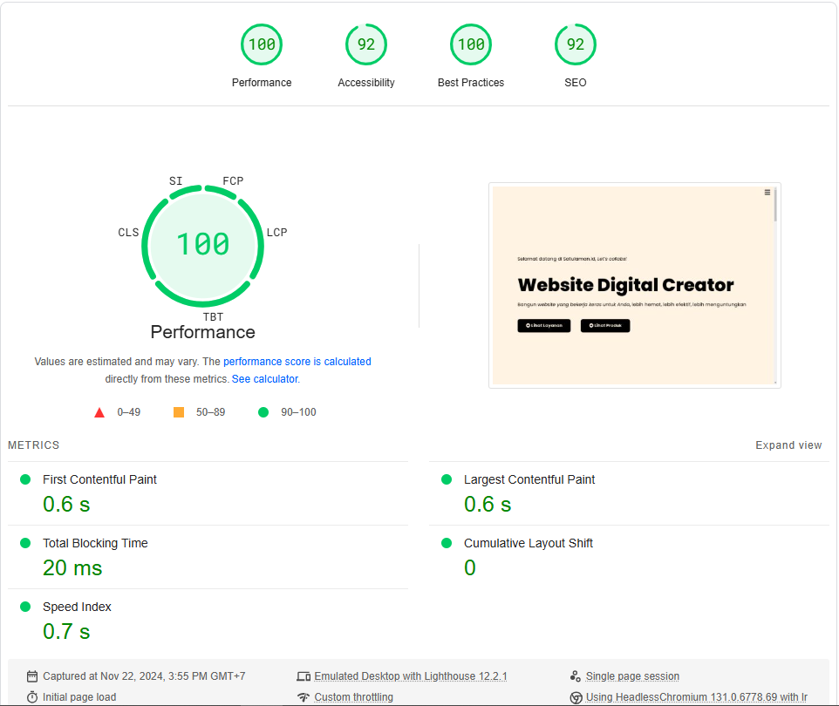Image resolution: width=839 pixels, height=706 pixels.
Task: Click the Chromium icon beside HeadlessChromium text
Action: pos(576,697)
